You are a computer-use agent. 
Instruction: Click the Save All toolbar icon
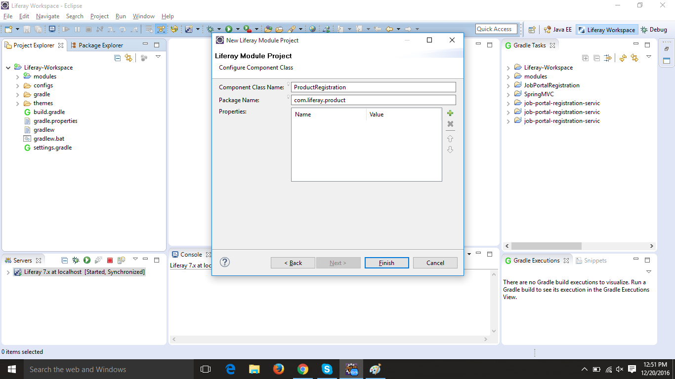38,29
